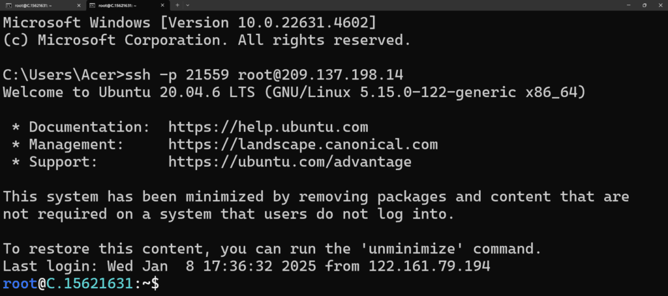This screenshot has width=668, height=296.
Task: Click the cyan C.15621631 hostname in the prompt
Action: [x=89, y=284]
